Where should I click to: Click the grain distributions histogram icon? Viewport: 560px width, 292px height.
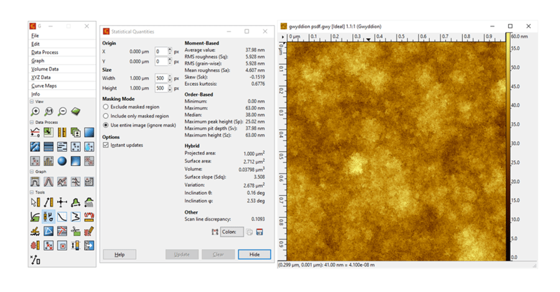point(49,161)
